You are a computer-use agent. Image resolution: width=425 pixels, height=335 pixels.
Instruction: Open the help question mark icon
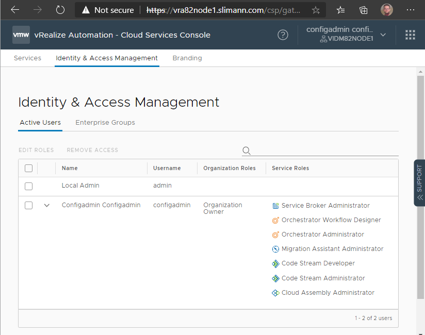pos(283,35)
